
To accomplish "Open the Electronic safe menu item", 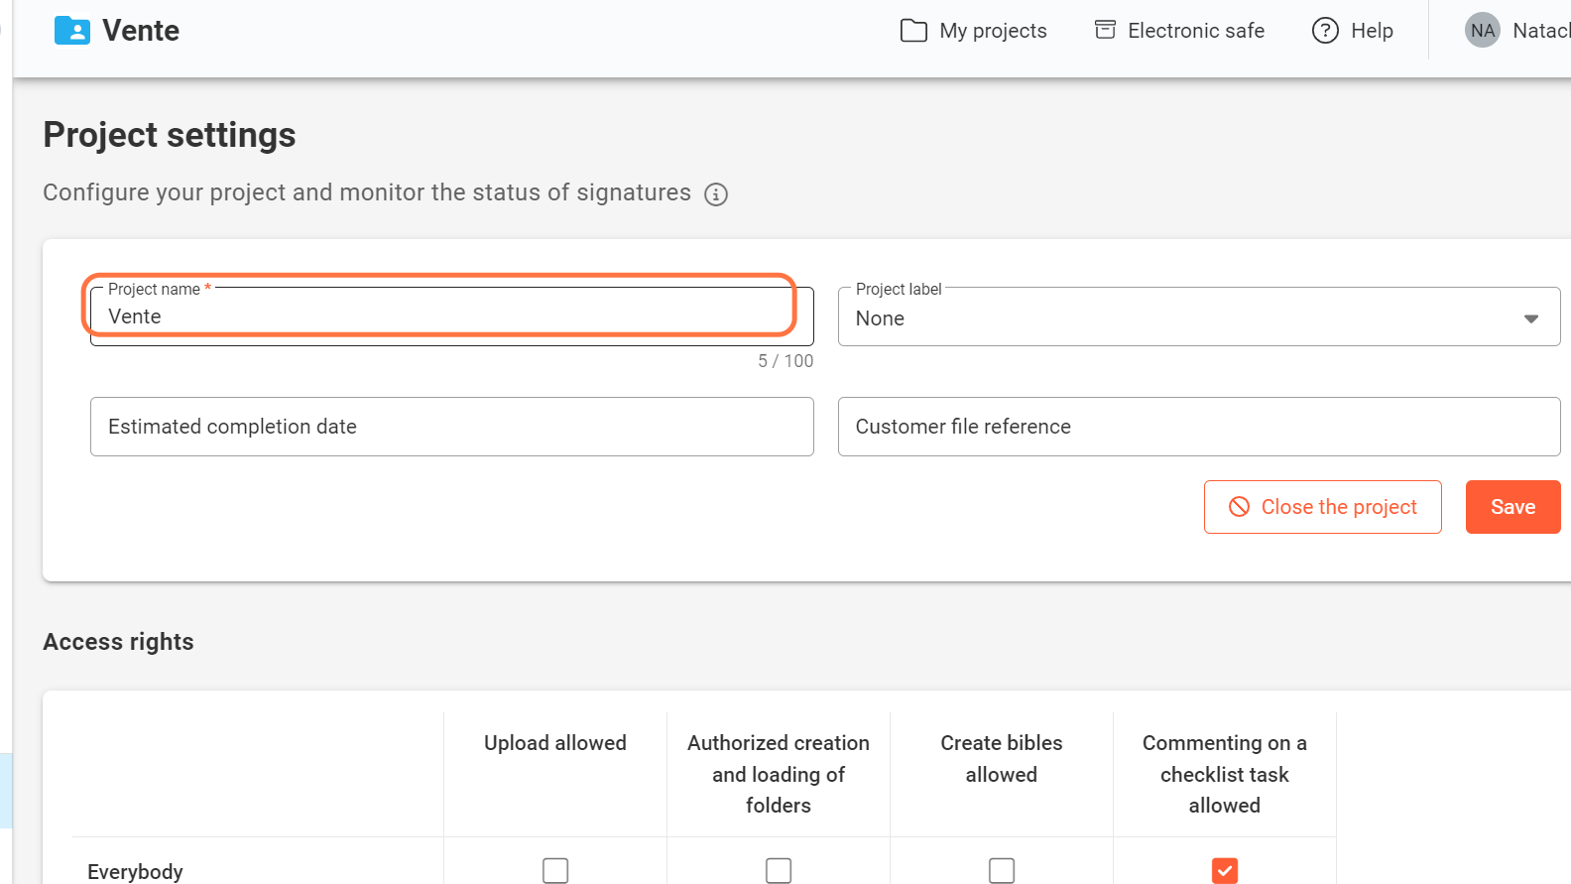I will 1195,31.
